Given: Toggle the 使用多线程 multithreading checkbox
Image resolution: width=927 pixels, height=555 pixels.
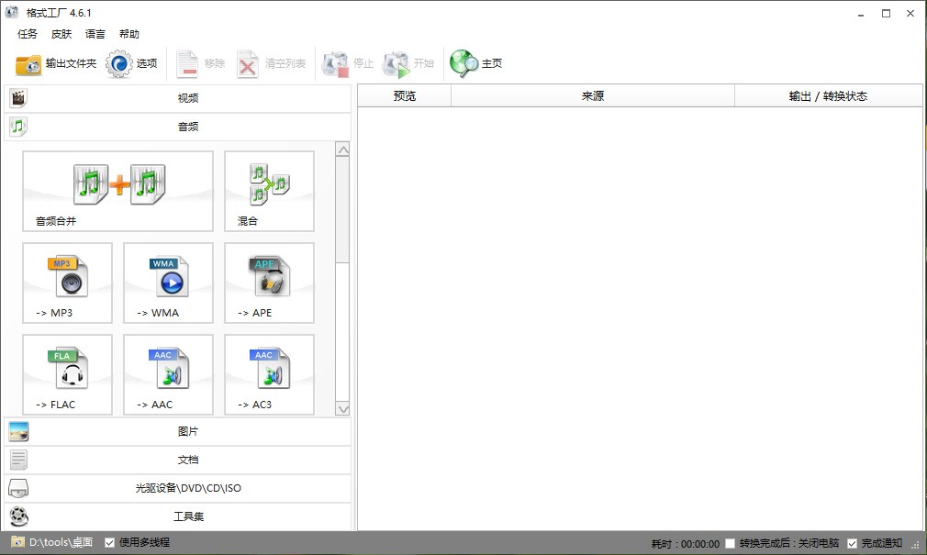Looking at the screenshot, I should [109, 542].
